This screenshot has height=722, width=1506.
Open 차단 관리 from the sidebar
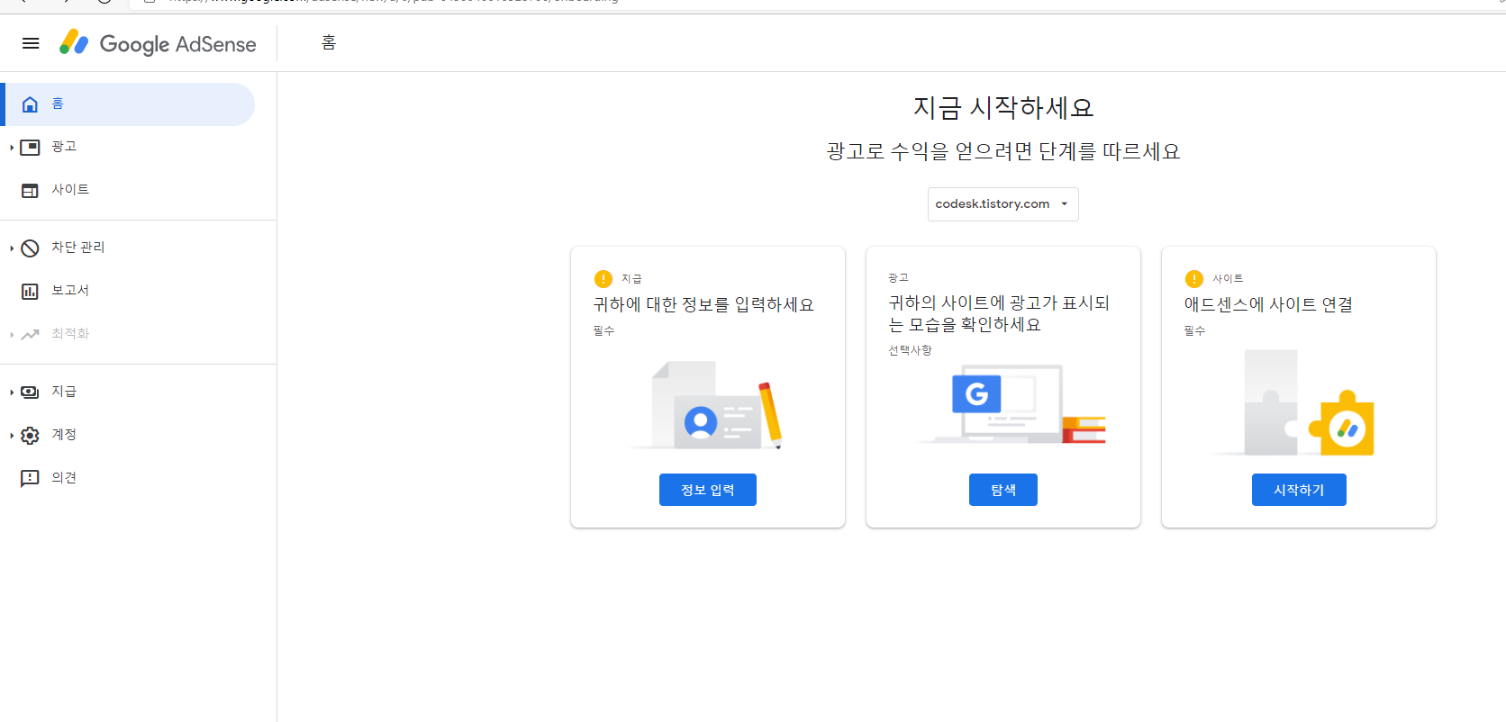click(x=78, y=247)
